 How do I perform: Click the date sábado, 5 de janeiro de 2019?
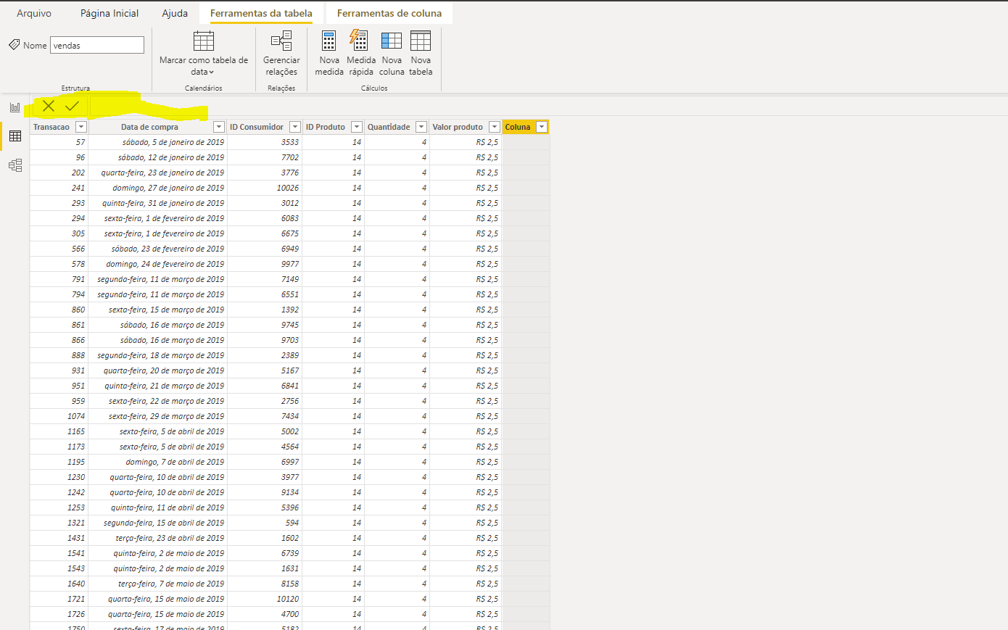[x=157, y=142]
